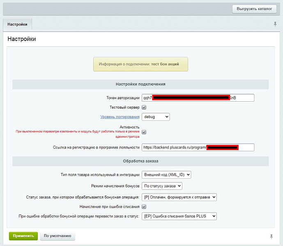The image size is (283, 246).
Task: Open the Уровень логирования link
Action: coord(120,117)
